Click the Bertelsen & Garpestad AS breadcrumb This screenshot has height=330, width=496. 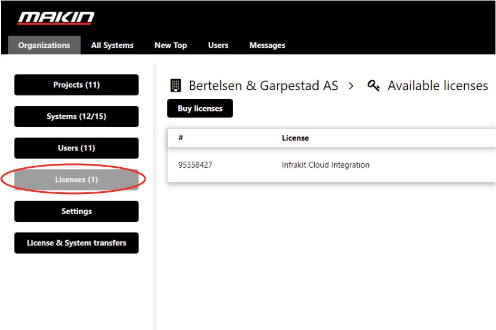263,86
